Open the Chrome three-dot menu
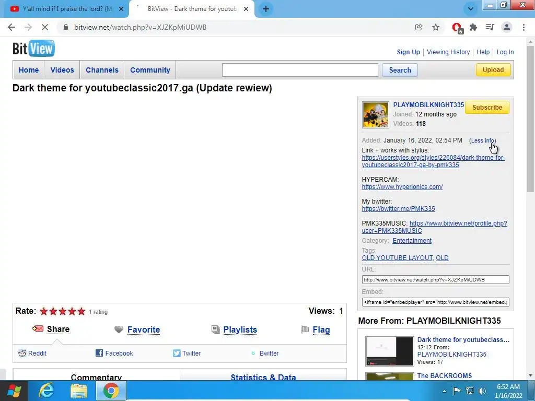 (524, 27)
